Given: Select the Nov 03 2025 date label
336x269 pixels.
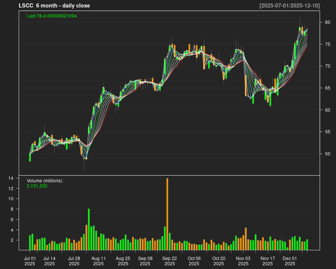Looking at the screenshot, I should 243,261.
